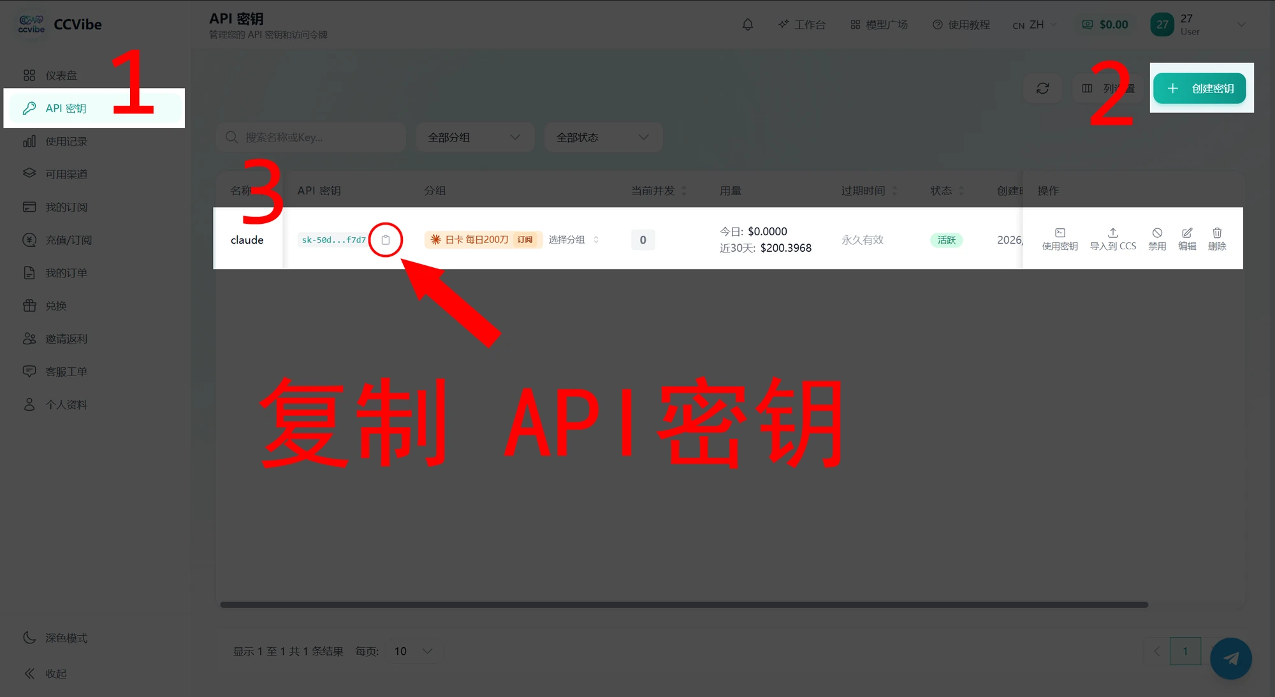Click the 永久有效 expiry value
The image size is (1275, 697).
(863, 240)
